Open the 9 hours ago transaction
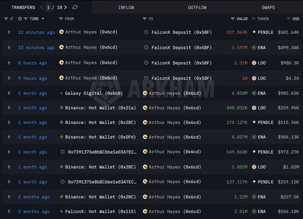This screenshot has width=303, height=219. [x=32, y=78]
